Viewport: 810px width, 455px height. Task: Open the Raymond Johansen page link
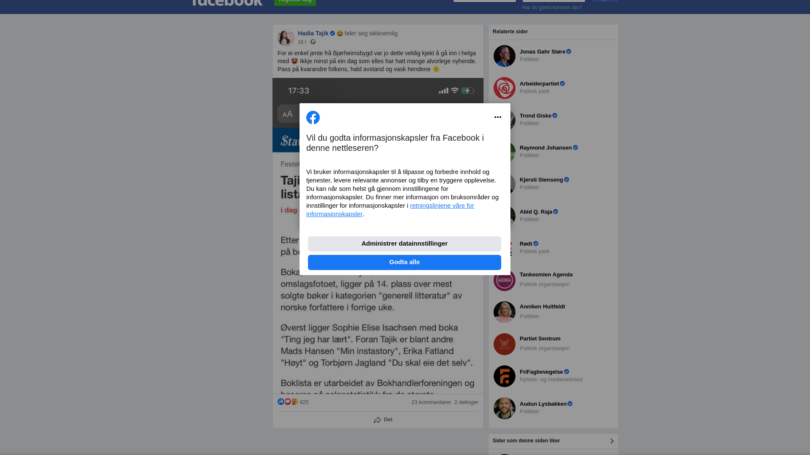[x=545, y=148]
